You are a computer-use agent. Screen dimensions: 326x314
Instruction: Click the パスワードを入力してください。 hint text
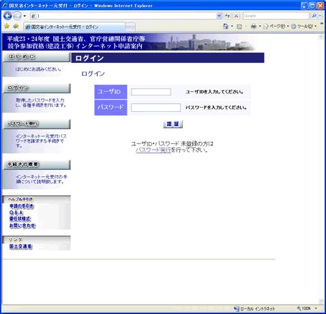(216, 107)
